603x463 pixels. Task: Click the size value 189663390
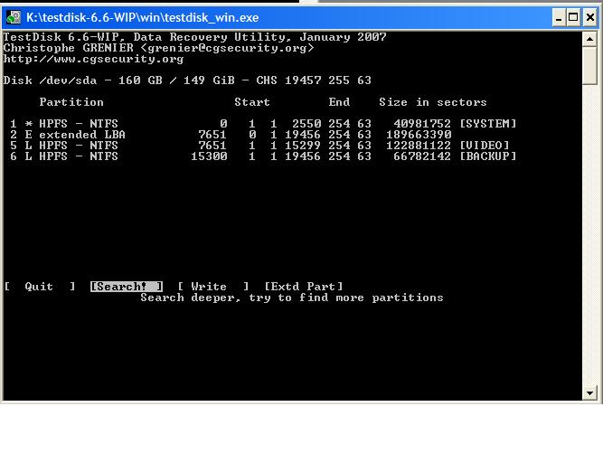[419, 135]
